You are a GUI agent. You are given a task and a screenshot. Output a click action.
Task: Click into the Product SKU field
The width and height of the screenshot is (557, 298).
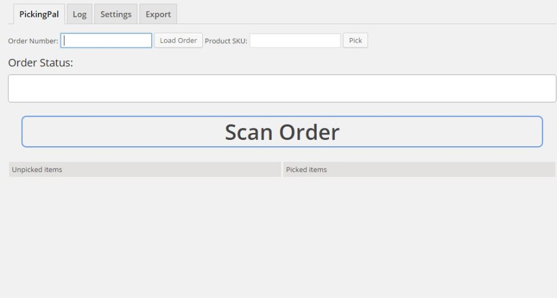point(295,40)
